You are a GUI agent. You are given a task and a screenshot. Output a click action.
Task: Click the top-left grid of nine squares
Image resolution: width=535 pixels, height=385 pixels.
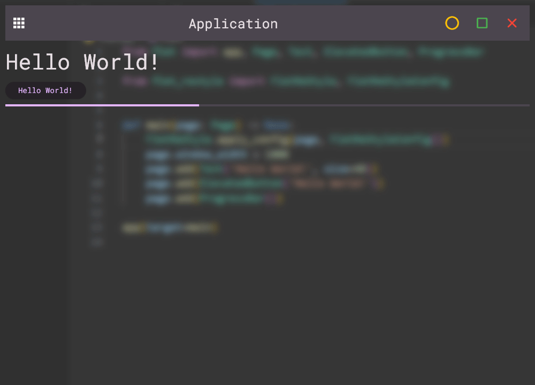18,22
